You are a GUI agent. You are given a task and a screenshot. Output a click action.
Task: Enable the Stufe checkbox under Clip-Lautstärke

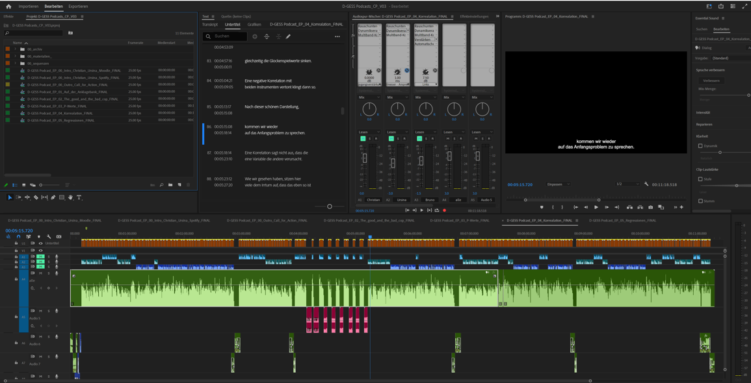point(700,179)
